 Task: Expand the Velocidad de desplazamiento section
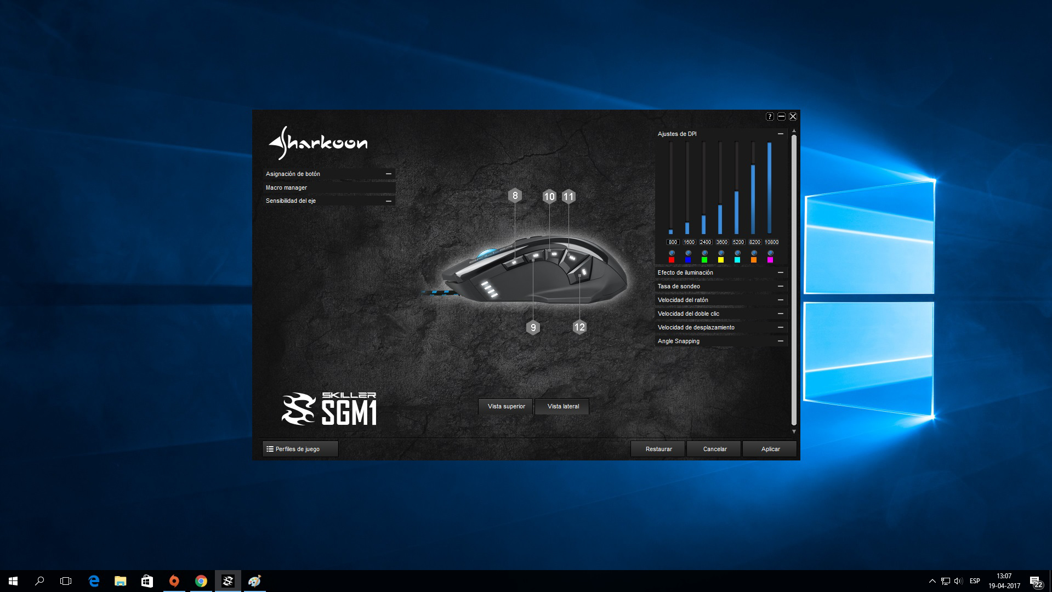(x=781, y=327)
